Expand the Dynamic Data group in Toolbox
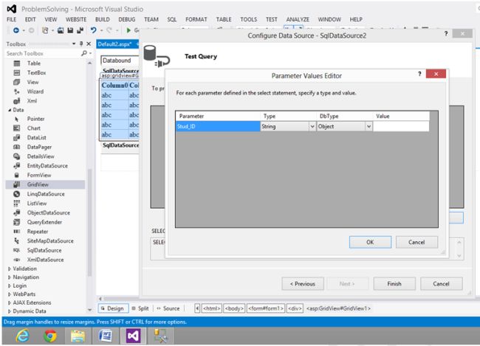The image size is (480, 346). pyautogui.click(x=10, y=311)
